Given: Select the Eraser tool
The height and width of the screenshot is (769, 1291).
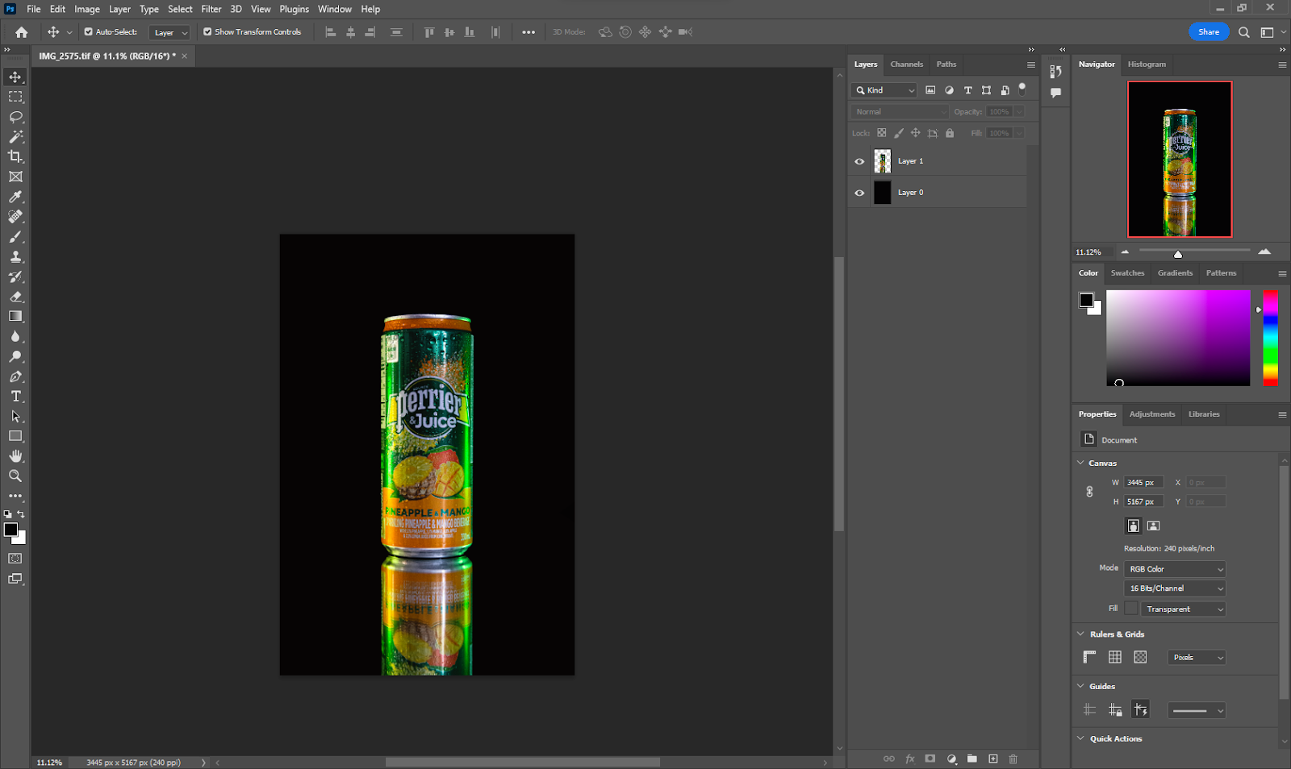Looking at the screenshot, I should point(15,297).
